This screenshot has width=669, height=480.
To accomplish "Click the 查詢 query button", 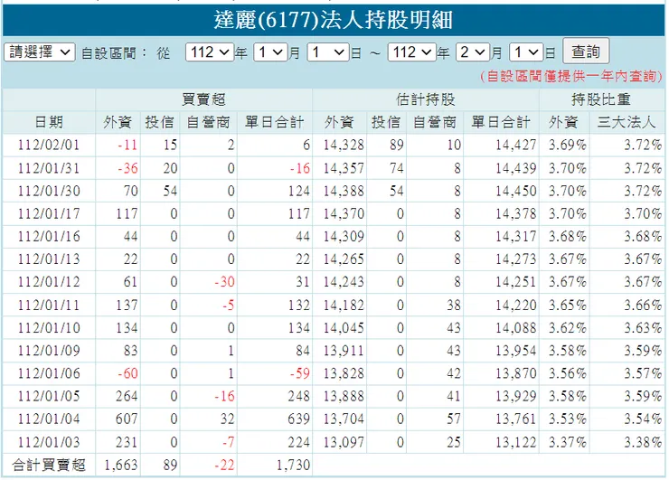I will coord(586,52).
